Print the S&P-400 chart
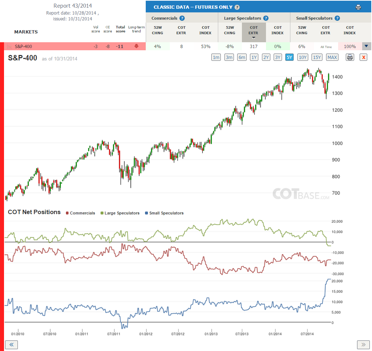 tap(350, 58)
